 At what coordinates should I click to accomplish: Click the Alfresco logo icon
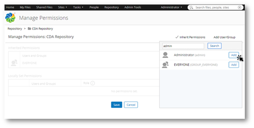click(11, 18)
